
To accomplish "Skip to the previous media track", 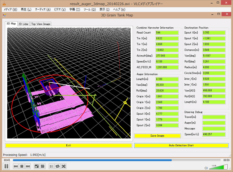I will point(16,166).
